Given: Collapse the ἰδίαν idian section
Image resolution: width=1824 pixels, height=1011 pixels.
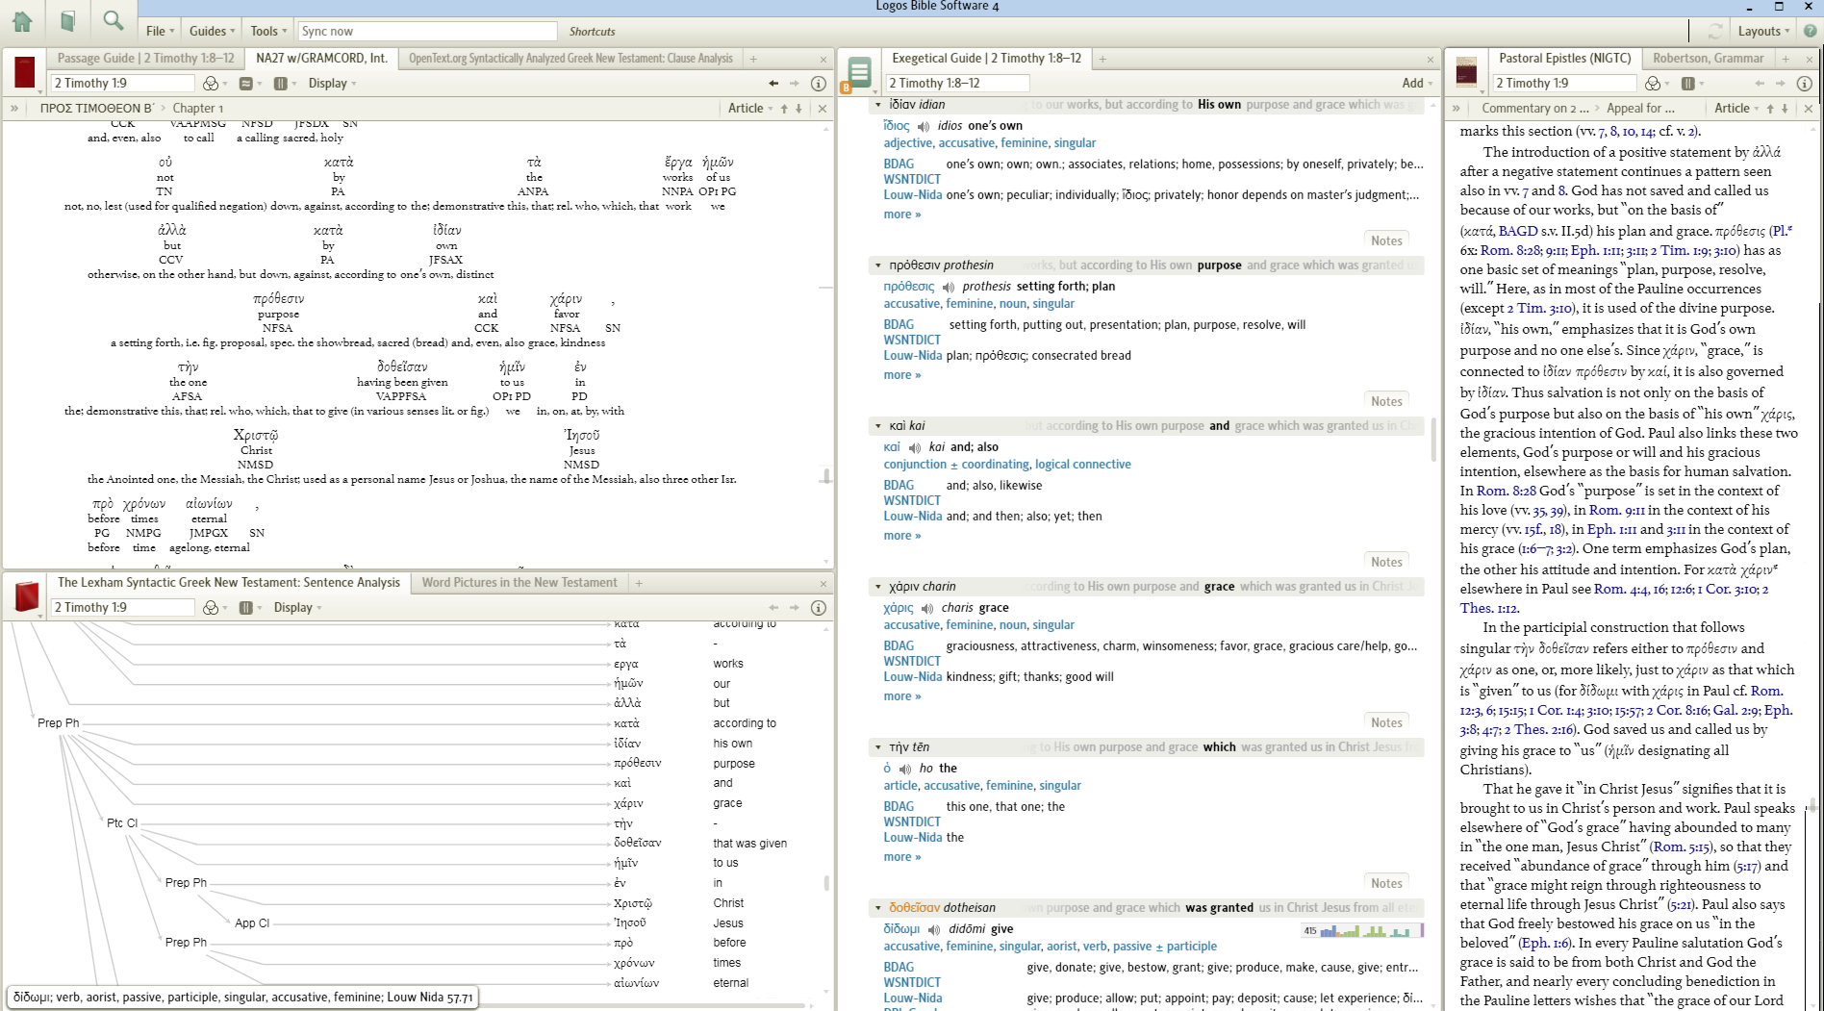Looking at the screenshot, I should tap(877, 105).
